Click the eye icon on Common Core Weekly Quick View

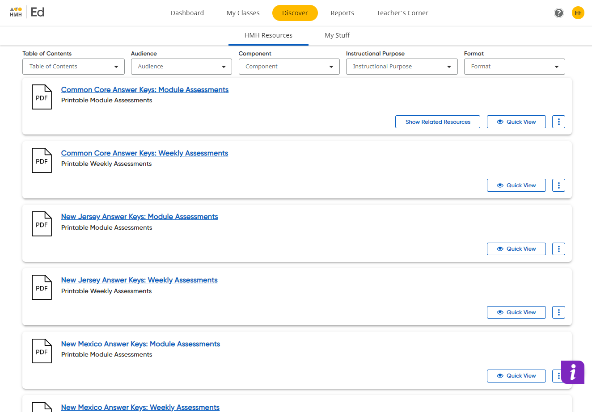500,185
